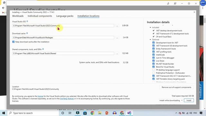Browse for Download cache location
The image size is (206, 116).
point(117,38)
